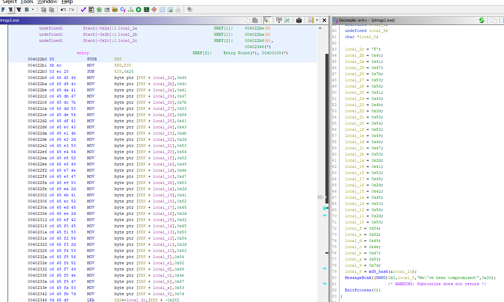Click the diff/compare view icon in Listing
504x302 pixels.
(x=287, y=20)
